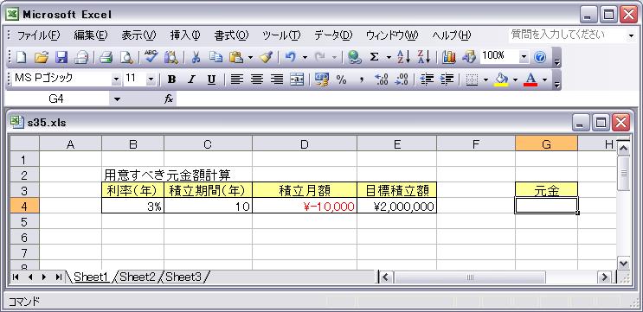Screen dimensions: 643x312
Task: Switch to Sheet2 tab
Action: tap(138, 277)
